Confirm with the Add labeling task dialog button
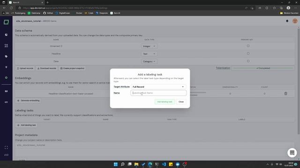300x168 pixels. click(x=165, y=102)
